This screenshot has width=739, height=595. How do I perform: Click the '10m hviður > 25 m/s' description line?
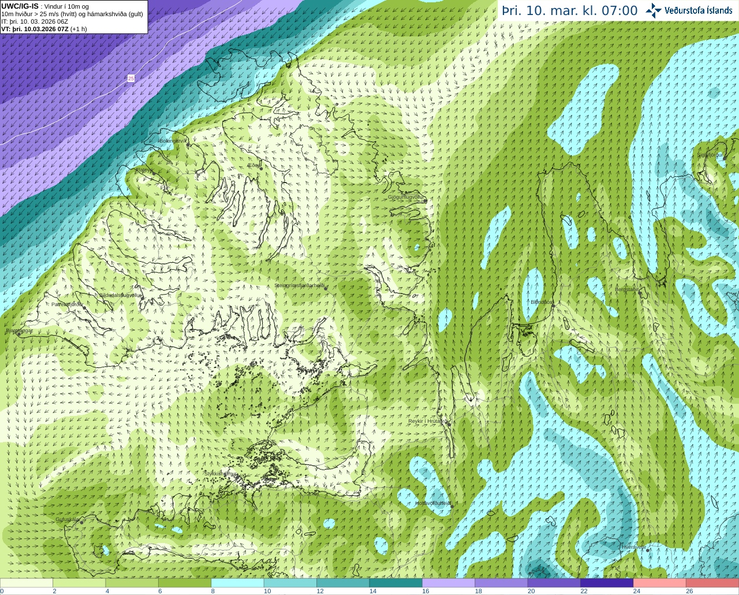72,14
